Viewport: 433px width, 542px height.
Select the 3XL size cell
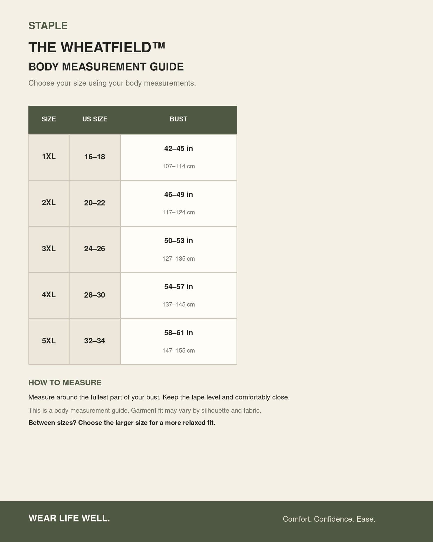49,249
